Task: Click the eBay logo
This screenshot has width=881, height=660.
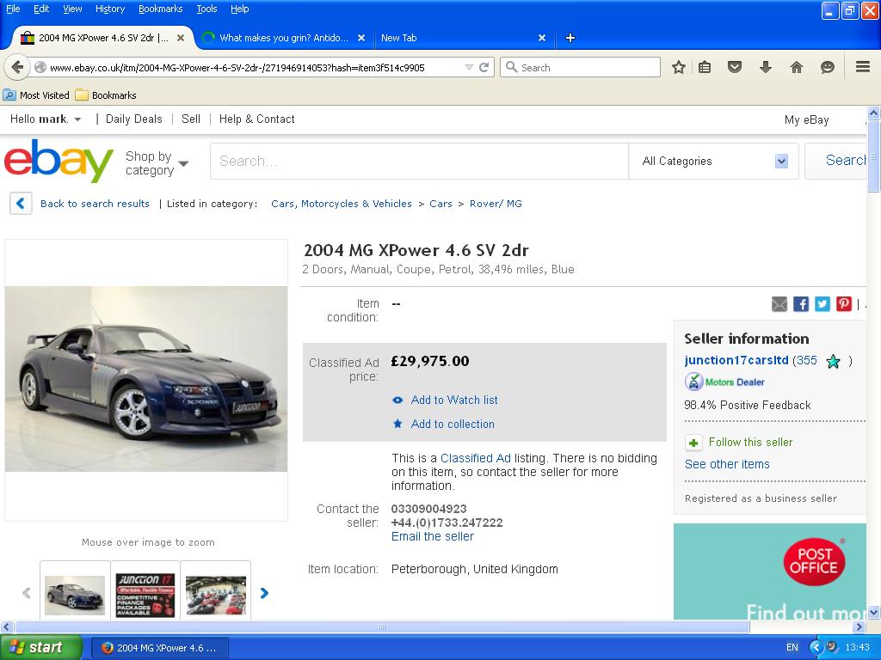Action: (x=59, y=161)
